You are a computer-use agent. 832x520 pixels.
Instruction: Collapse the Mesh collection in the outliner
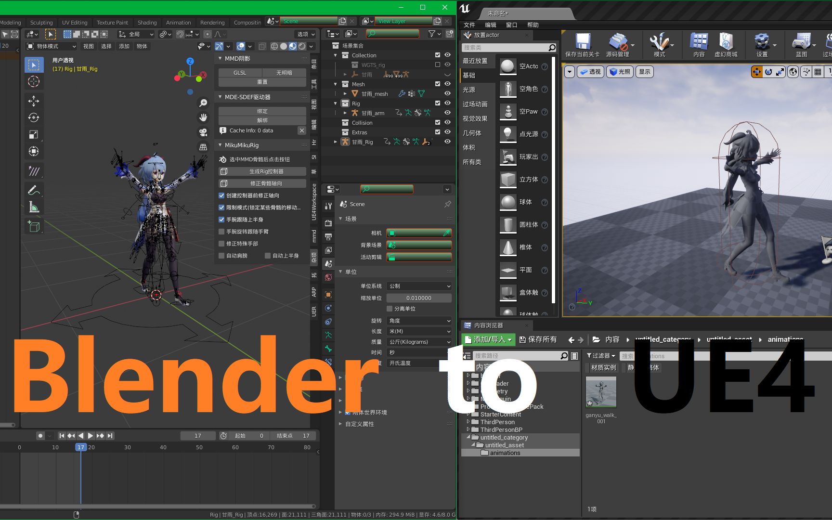335,84
